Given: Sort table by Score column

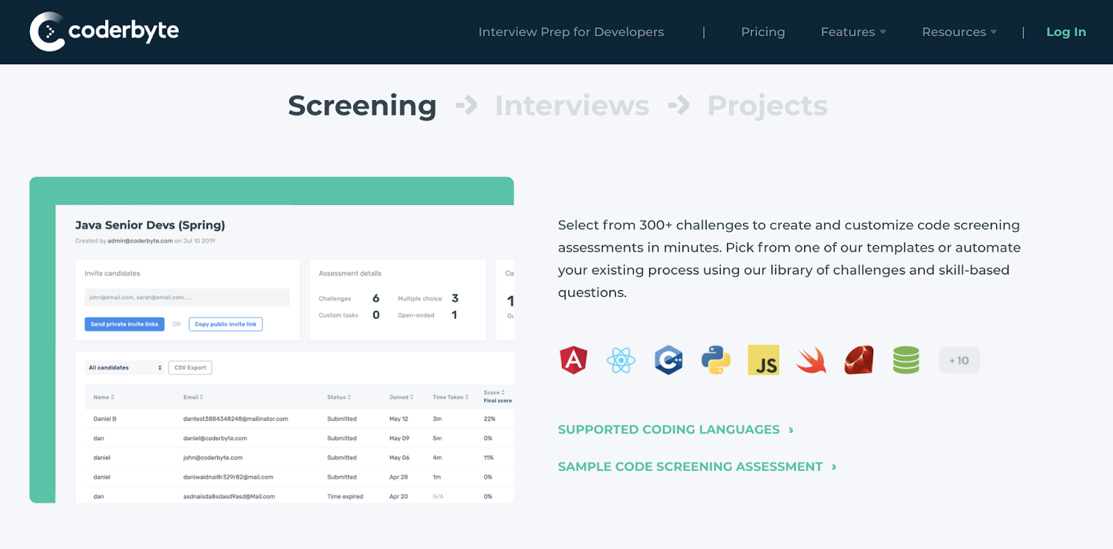Looking at the screenshot, I should (494, 393).
